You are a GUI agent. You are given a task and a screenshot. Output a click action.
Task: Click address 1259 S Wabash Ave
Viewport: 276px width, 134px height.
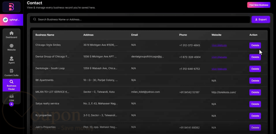click(x=100, y=68)
